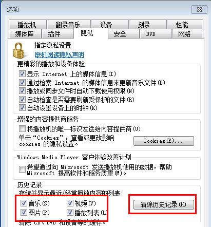Toggle 自动设置设备上的时钟 checkbox

point(22,108)
